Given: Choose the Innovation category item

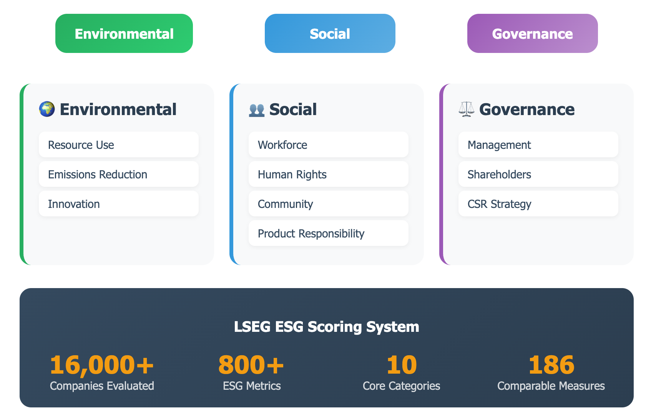Looking at the screenshot, I should click(118, 204).
